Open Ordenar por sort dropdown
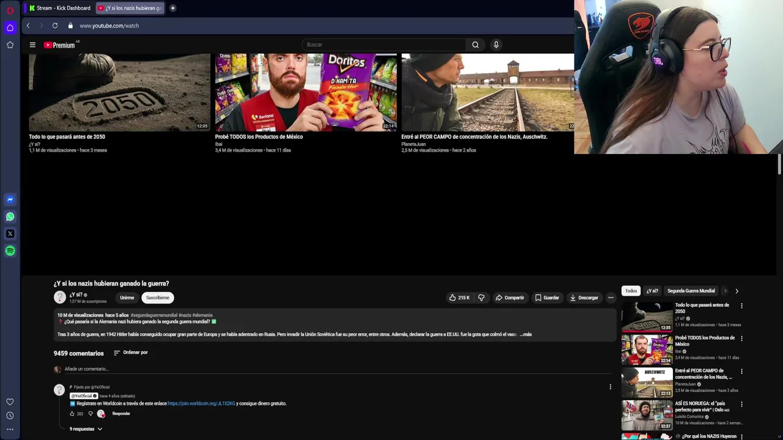The height and width of the screenshot is (440, 783). (130, 353)
